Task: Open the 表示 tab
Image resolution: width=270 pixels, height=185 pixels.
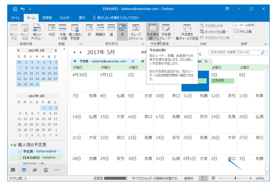Action: (82, 18)
